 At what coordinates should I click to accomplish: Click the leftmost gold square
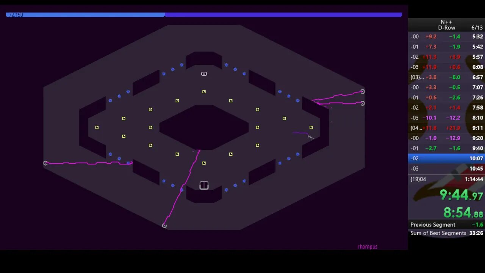[97, 127]
